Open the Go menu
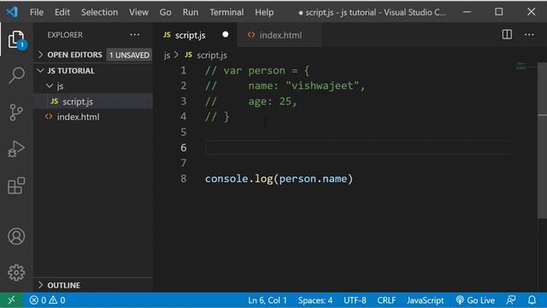The height and width of the screenshot is (308, 547). tap(165, 12)
